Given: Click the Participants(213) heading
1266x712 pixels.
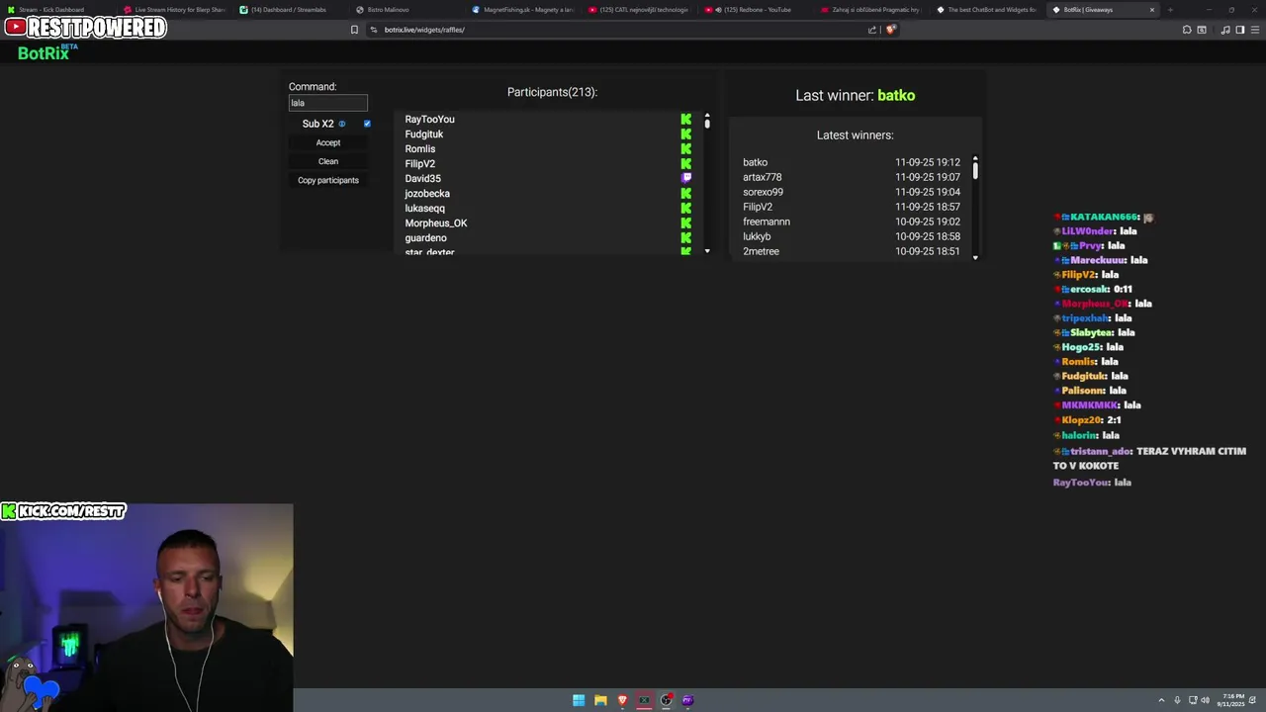Looking at the screenshot, I should (x=552, y=92).
